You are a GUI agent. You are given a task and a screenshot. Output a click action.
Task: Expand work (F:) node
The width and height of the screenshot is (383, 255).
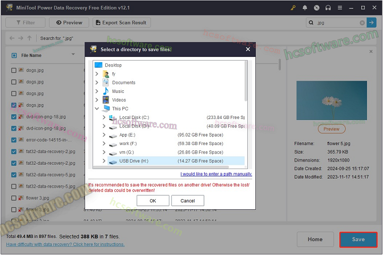(104, 143)
